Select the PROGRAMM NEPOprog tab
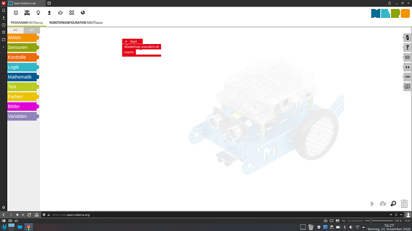The image size is (412, 231). [x=26, y=23]
